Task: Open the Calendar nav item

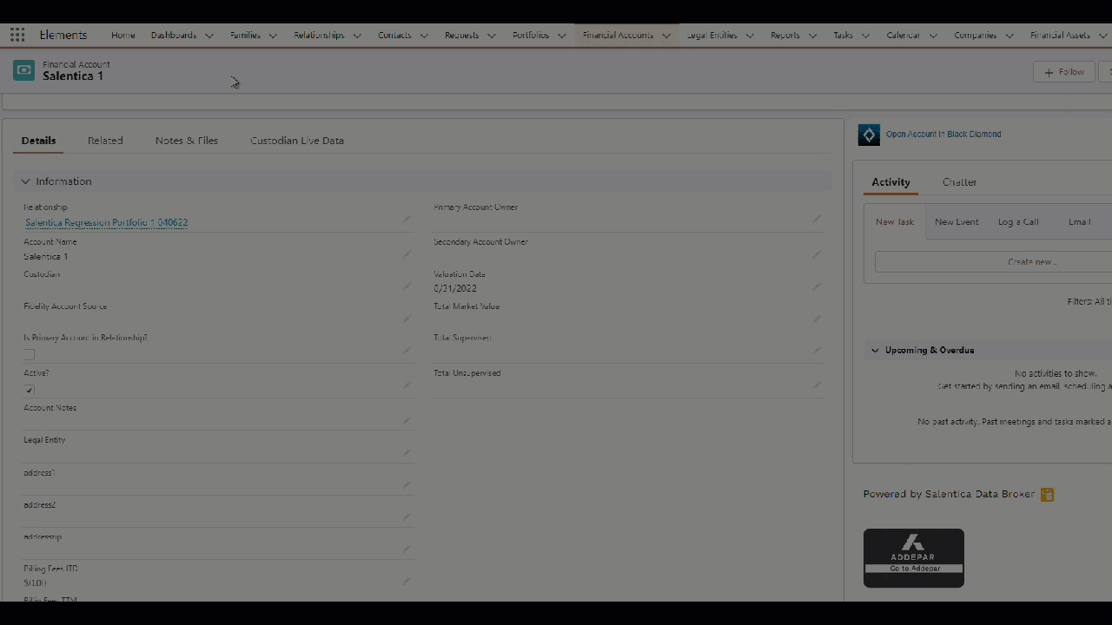Action: (903, 36)
